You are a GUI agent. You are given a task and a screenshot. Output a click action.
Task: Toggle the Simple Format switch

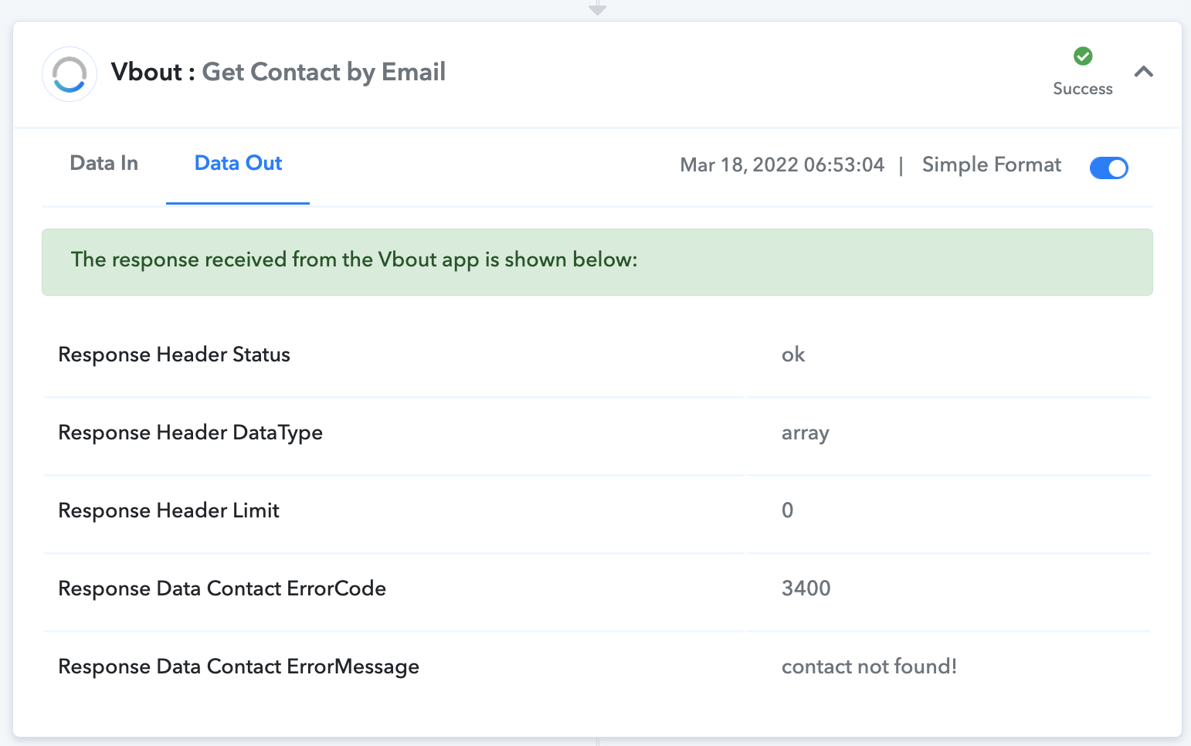1108,168
